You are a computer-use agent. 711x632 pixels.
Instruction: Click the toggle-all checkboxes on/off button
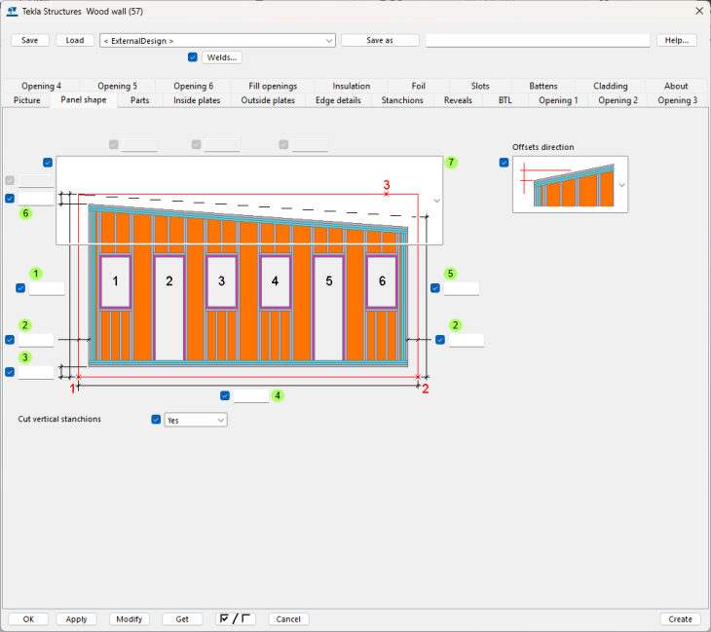[236, 618]
